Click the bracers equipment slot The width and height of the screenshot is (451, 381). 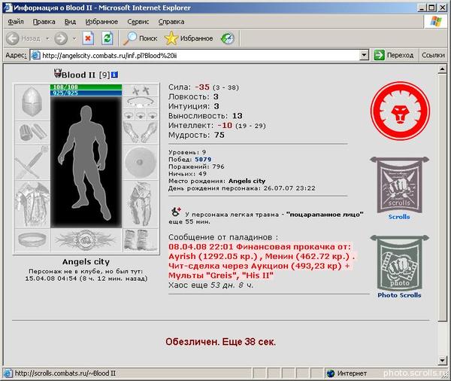click(x=32, y=133)
